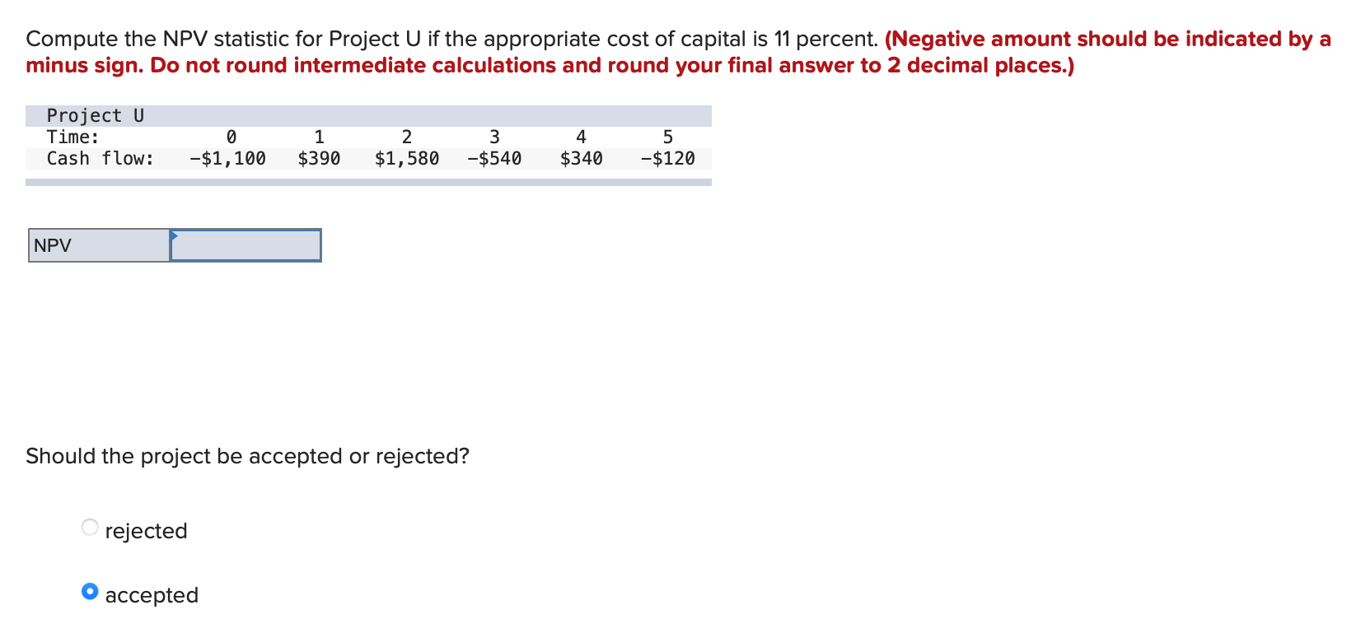The image size is (1361, 642).
Task: Select the -$120 cash flow value
Action: click(x=668, y=158)
